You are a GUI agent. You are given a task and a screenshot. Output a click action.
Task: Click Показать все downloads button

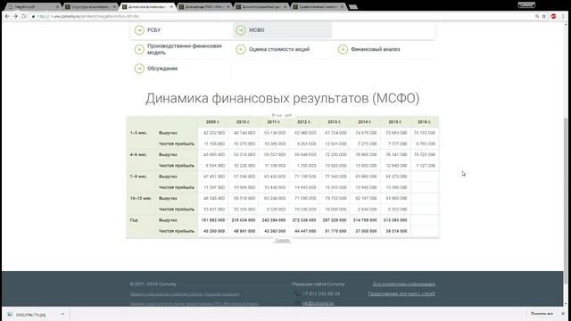click(x=542, y=313)
